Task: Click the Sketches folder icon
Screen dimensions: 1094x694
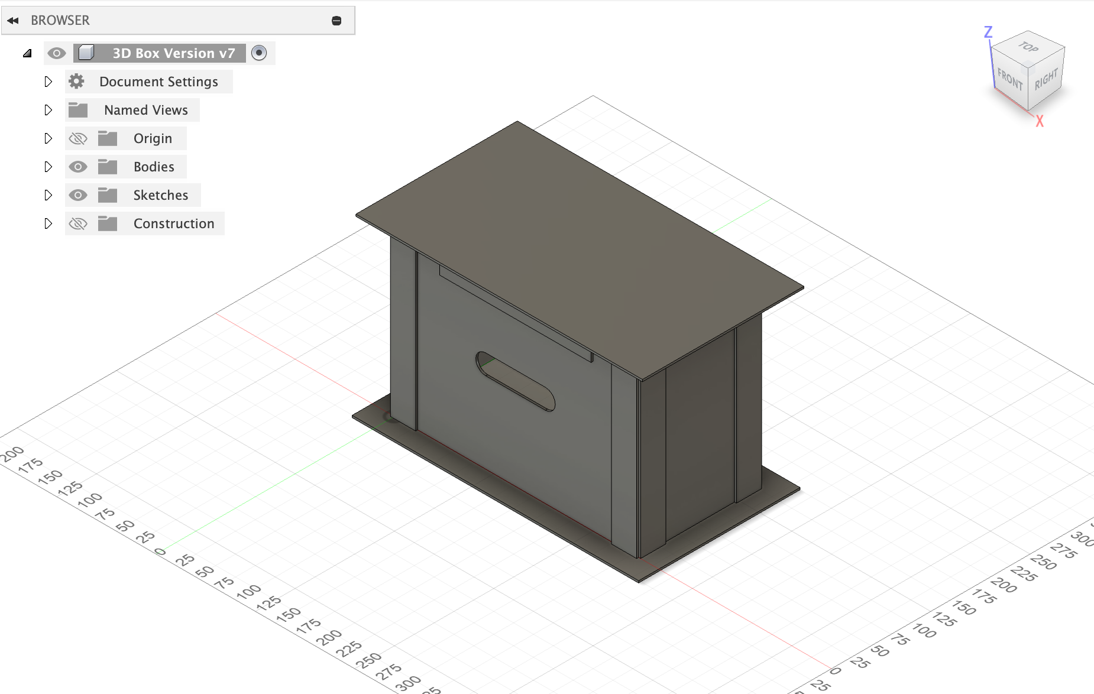Action: pos(108,194)
